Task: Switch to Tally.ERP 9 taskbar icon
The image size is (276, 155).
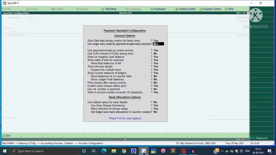Action: point(144,151)
